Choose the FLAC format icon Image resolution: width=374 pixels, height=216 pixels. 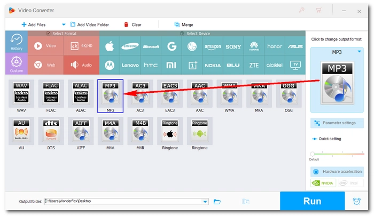pos(51,93)
